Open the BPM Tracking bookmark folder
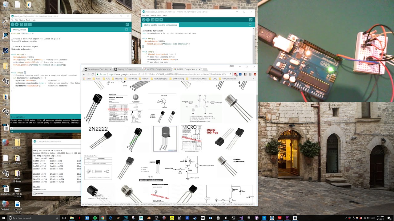Viewport: 394px width, 221px height. (x=177, y=79)
